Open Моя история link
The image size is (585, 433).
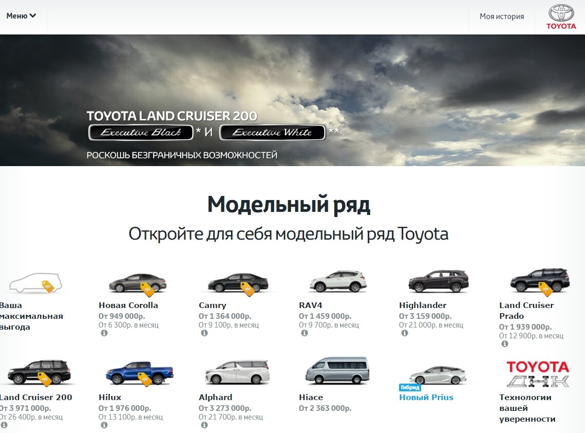click(501, 16)
